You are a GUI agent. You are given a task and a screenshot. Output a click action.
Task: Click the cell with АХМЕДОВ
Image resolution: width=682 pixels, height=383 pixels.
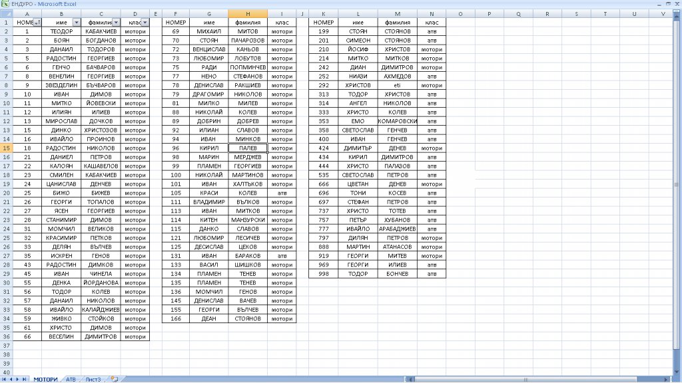(398, 76)
